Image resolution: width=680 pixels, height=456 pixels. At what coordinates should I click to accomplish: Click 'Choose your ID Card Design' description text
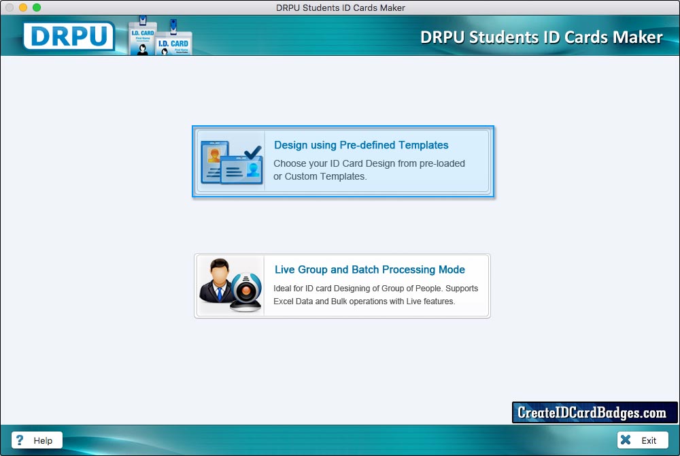click(369, 170)
